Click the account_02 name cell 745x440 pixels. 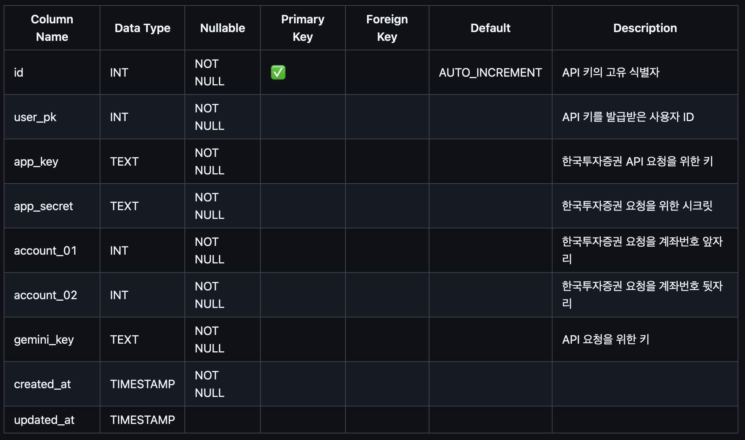click(52, 295)
